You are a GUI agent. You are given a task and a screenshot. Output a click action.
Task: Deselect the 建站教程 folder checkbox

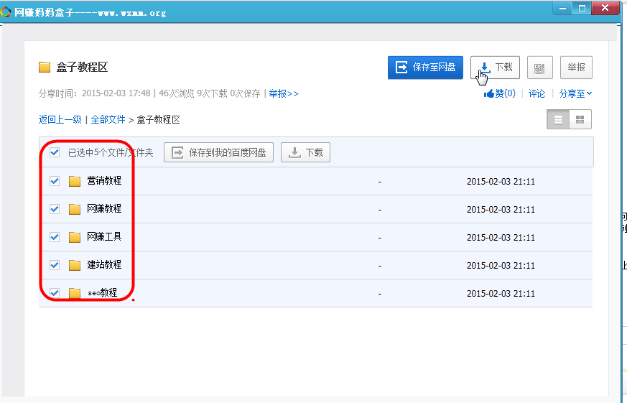point(55,265)
